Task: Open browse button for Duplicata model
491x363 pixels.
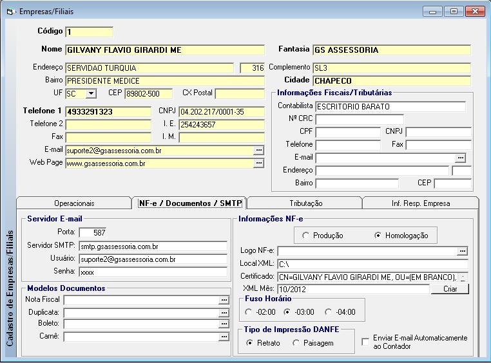Action: pyautogui.click(x=224, y=312)
